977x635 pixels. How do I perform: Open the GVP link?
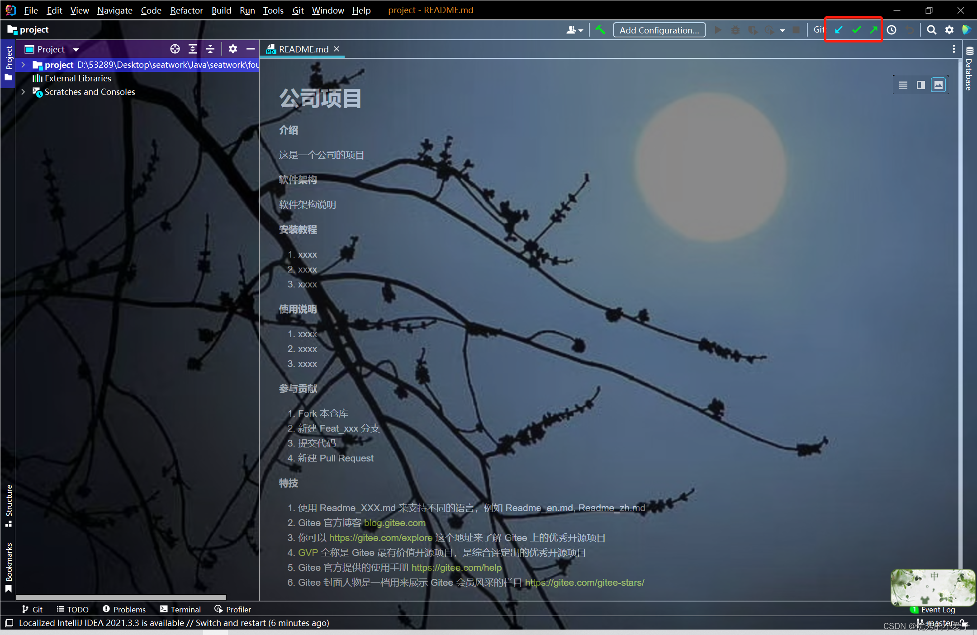308,553
